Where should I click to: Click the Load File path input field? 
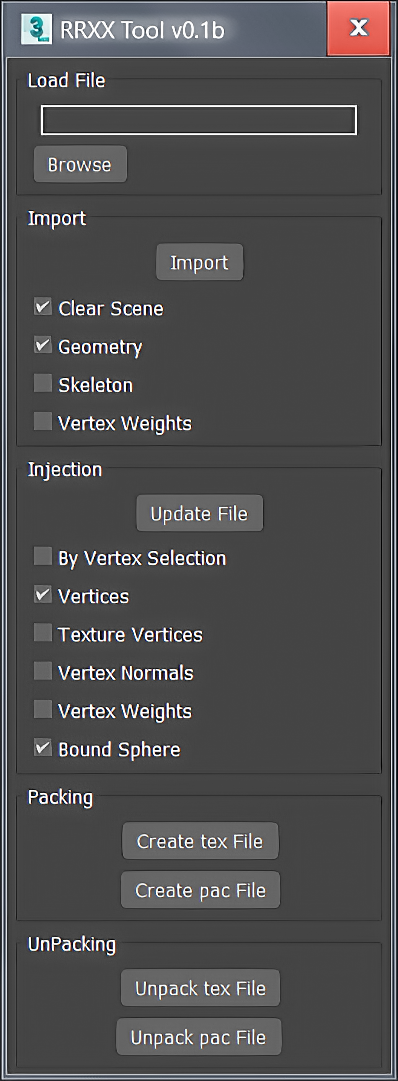coord(199,121)
